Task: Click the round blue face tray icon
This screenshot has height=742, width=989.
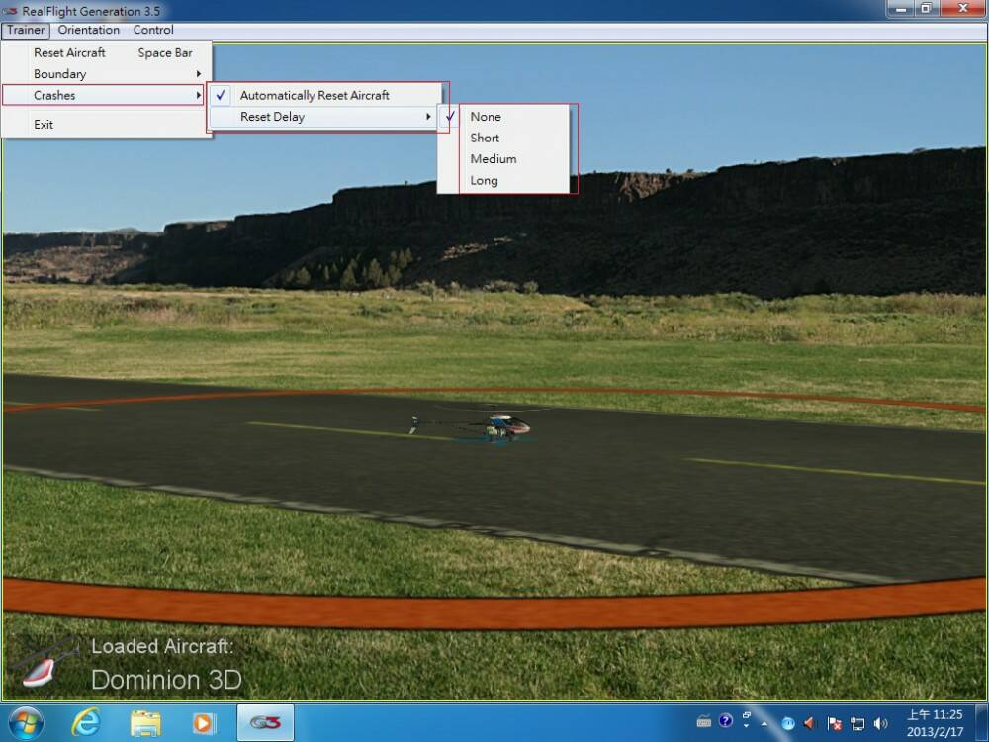Action: (x=788, y=724)
